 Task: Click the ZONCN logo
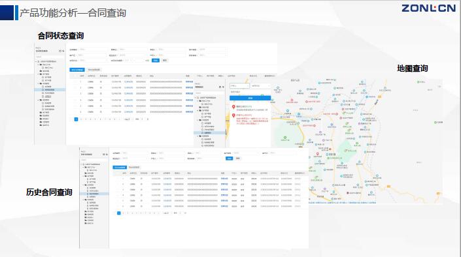point(429,8)
